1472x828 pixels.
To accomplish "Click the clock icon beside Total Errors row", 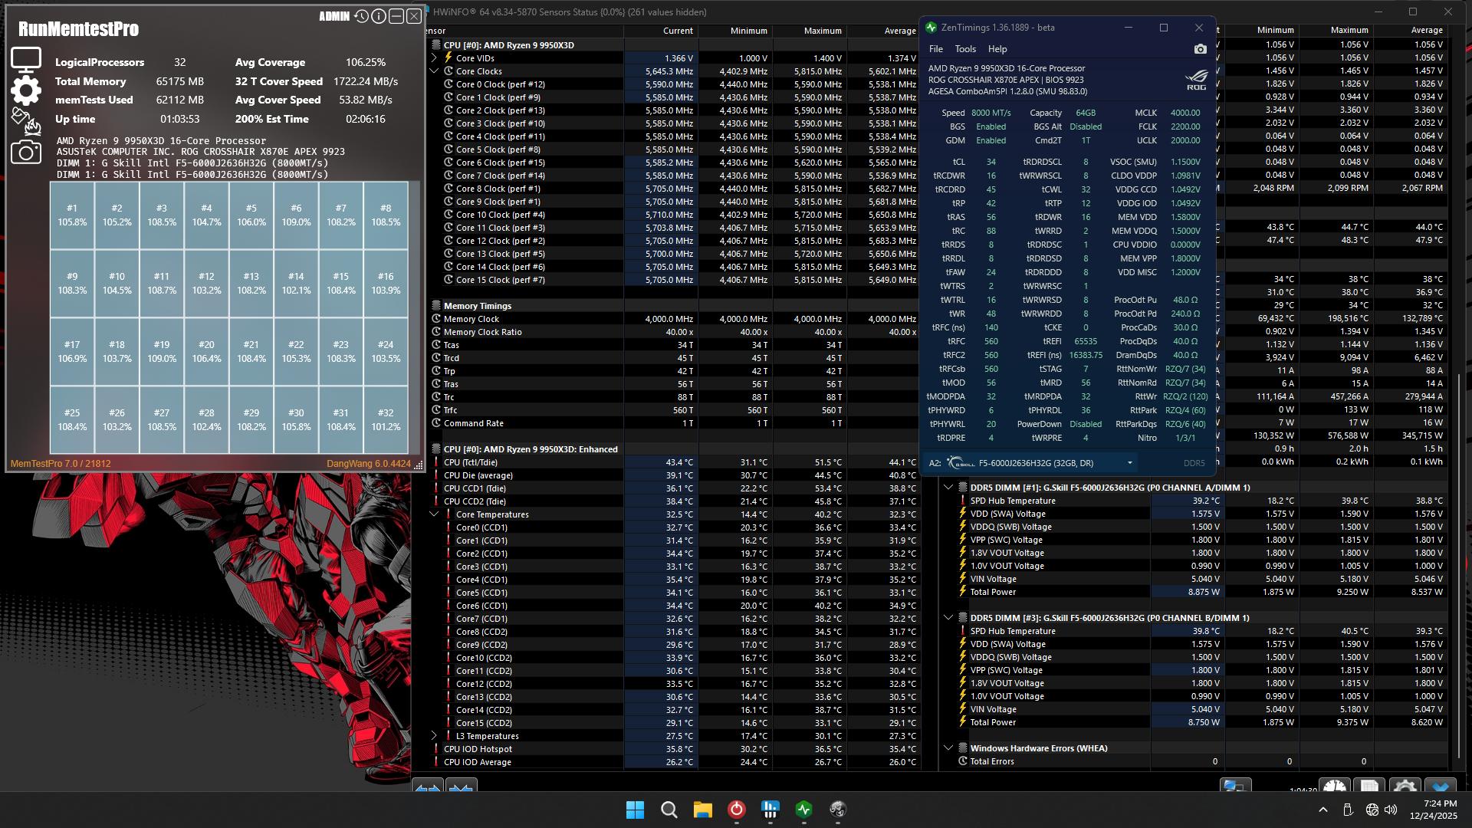I will point(963,761).
